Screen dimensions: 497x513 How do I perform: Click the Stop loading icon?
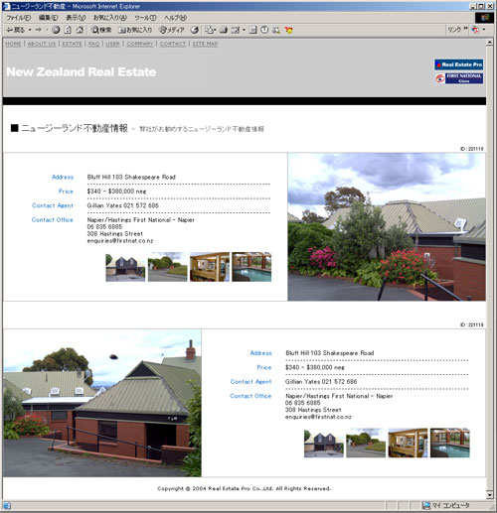point(56,30)
